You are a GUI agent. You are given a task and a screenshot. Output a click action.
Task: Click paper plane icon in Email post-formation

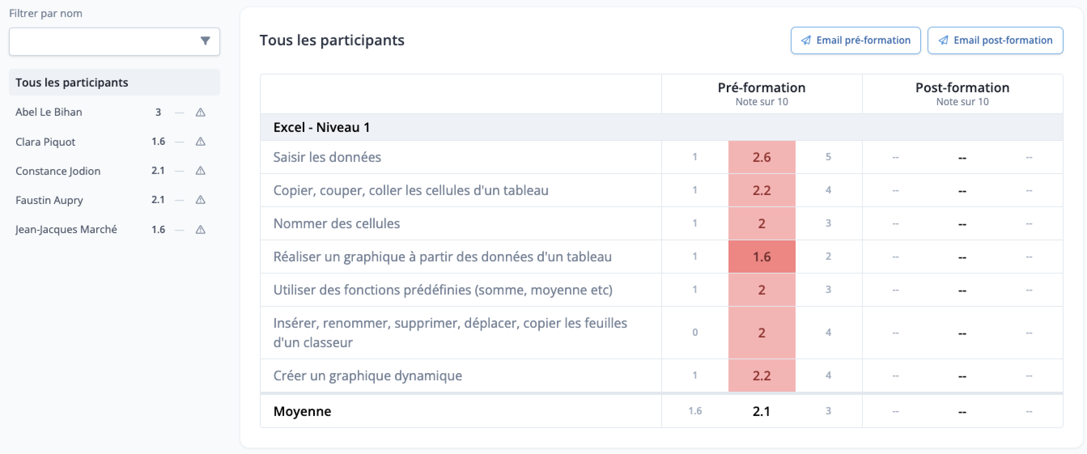pos(943,40)
